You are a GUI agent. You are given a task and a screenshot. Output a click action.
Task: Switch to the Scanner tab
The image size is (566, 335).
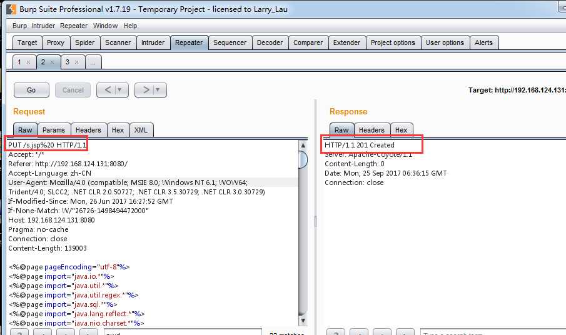[118, 42]
